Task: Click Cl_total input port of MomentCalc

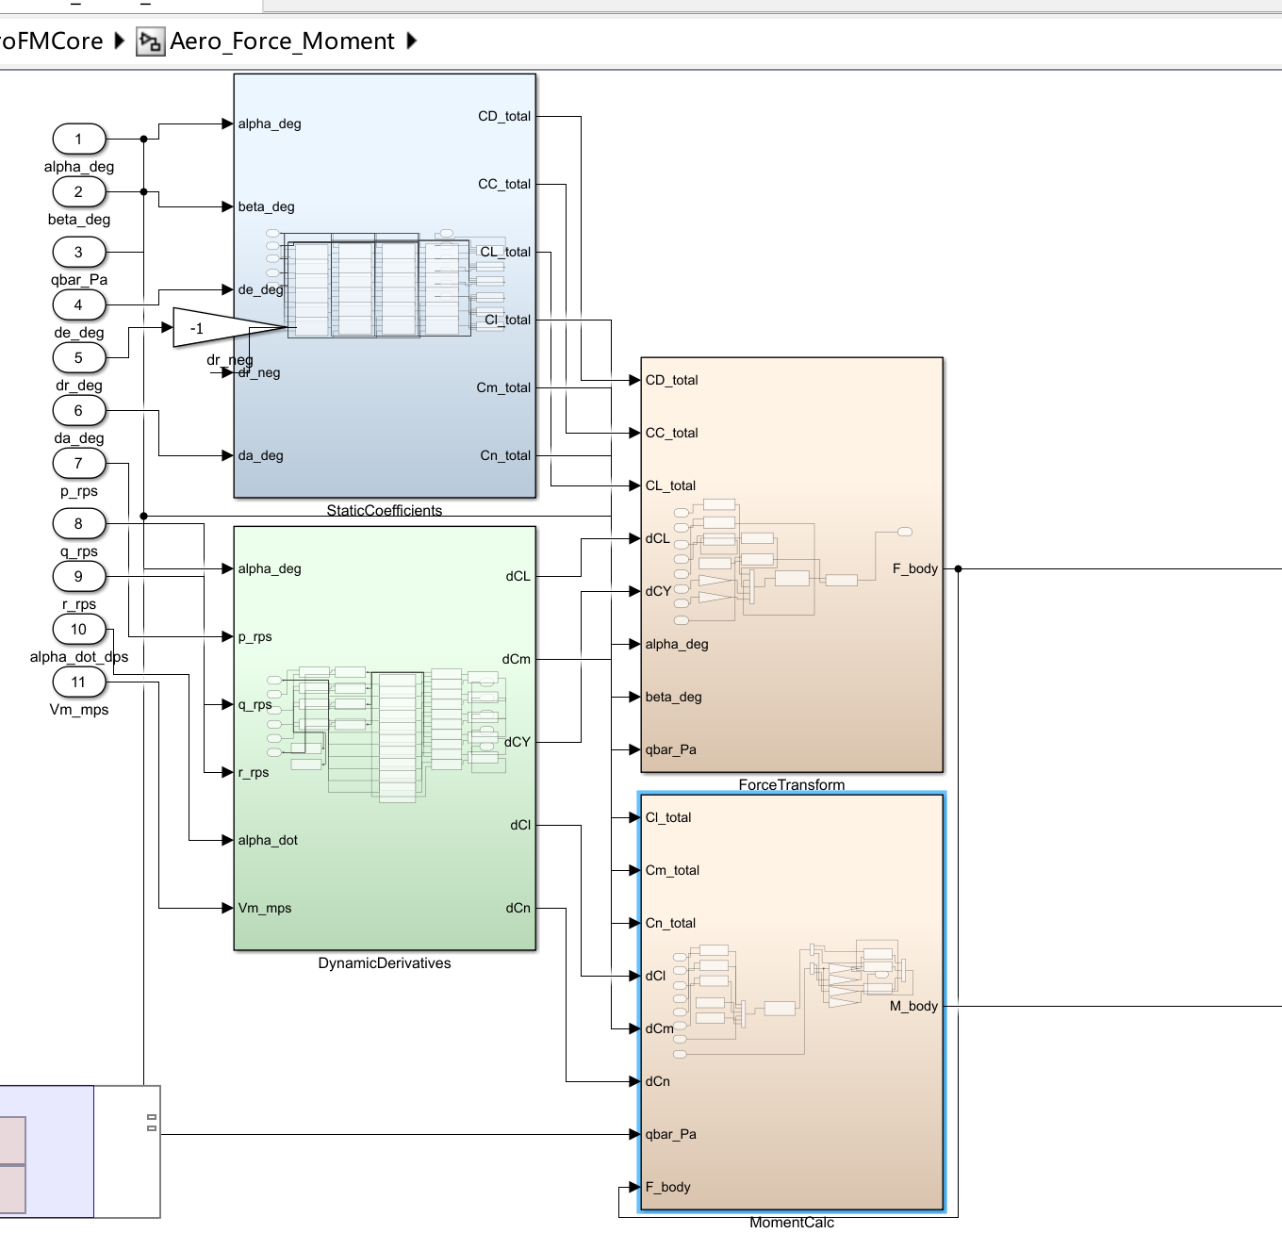Action: click(668, 818)
